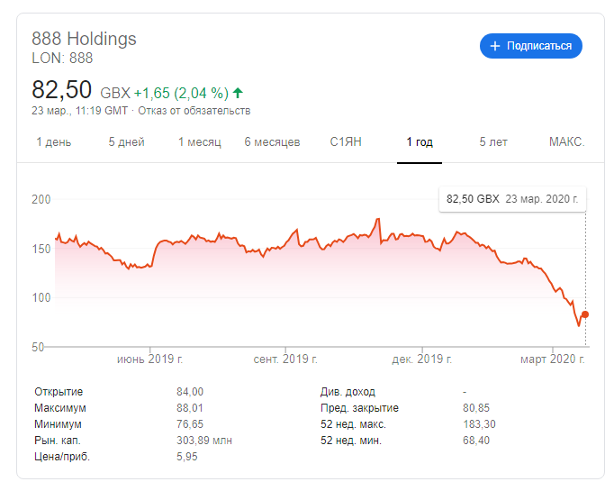This screenshot has height=491, width=614.
Task: Click the red data point on chart
Action: click(585, 314)
